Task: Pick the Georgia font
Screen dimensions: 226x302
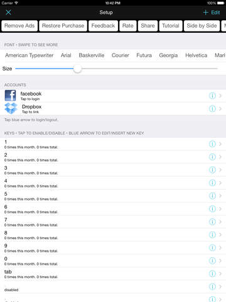Action: click(168, 55)
